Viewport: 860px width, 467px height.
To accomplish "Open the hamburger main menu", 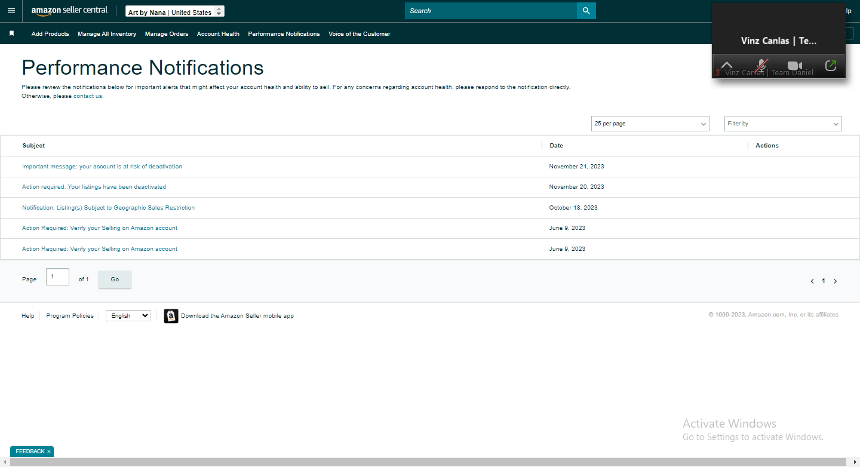I will [x=11, y=11].
